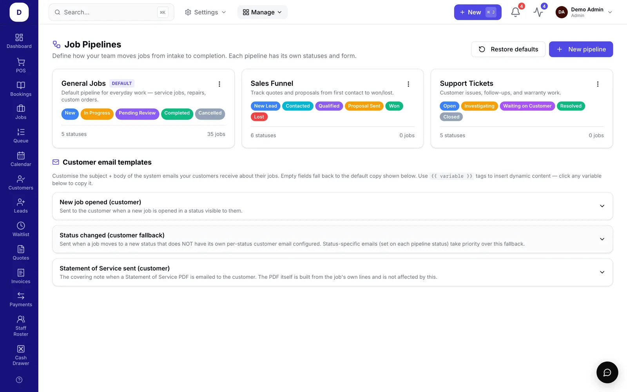Open the Settings dropdown
The width and height of the screenshot is (627, 392).
coord(205,12)
